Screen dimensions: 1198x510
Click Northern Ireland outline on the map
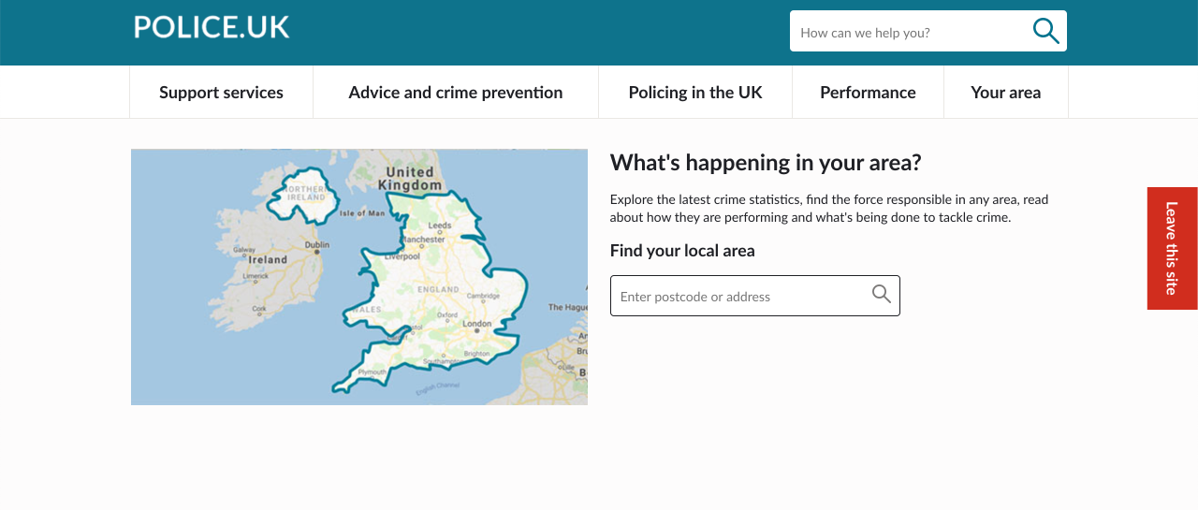(303, 195)
